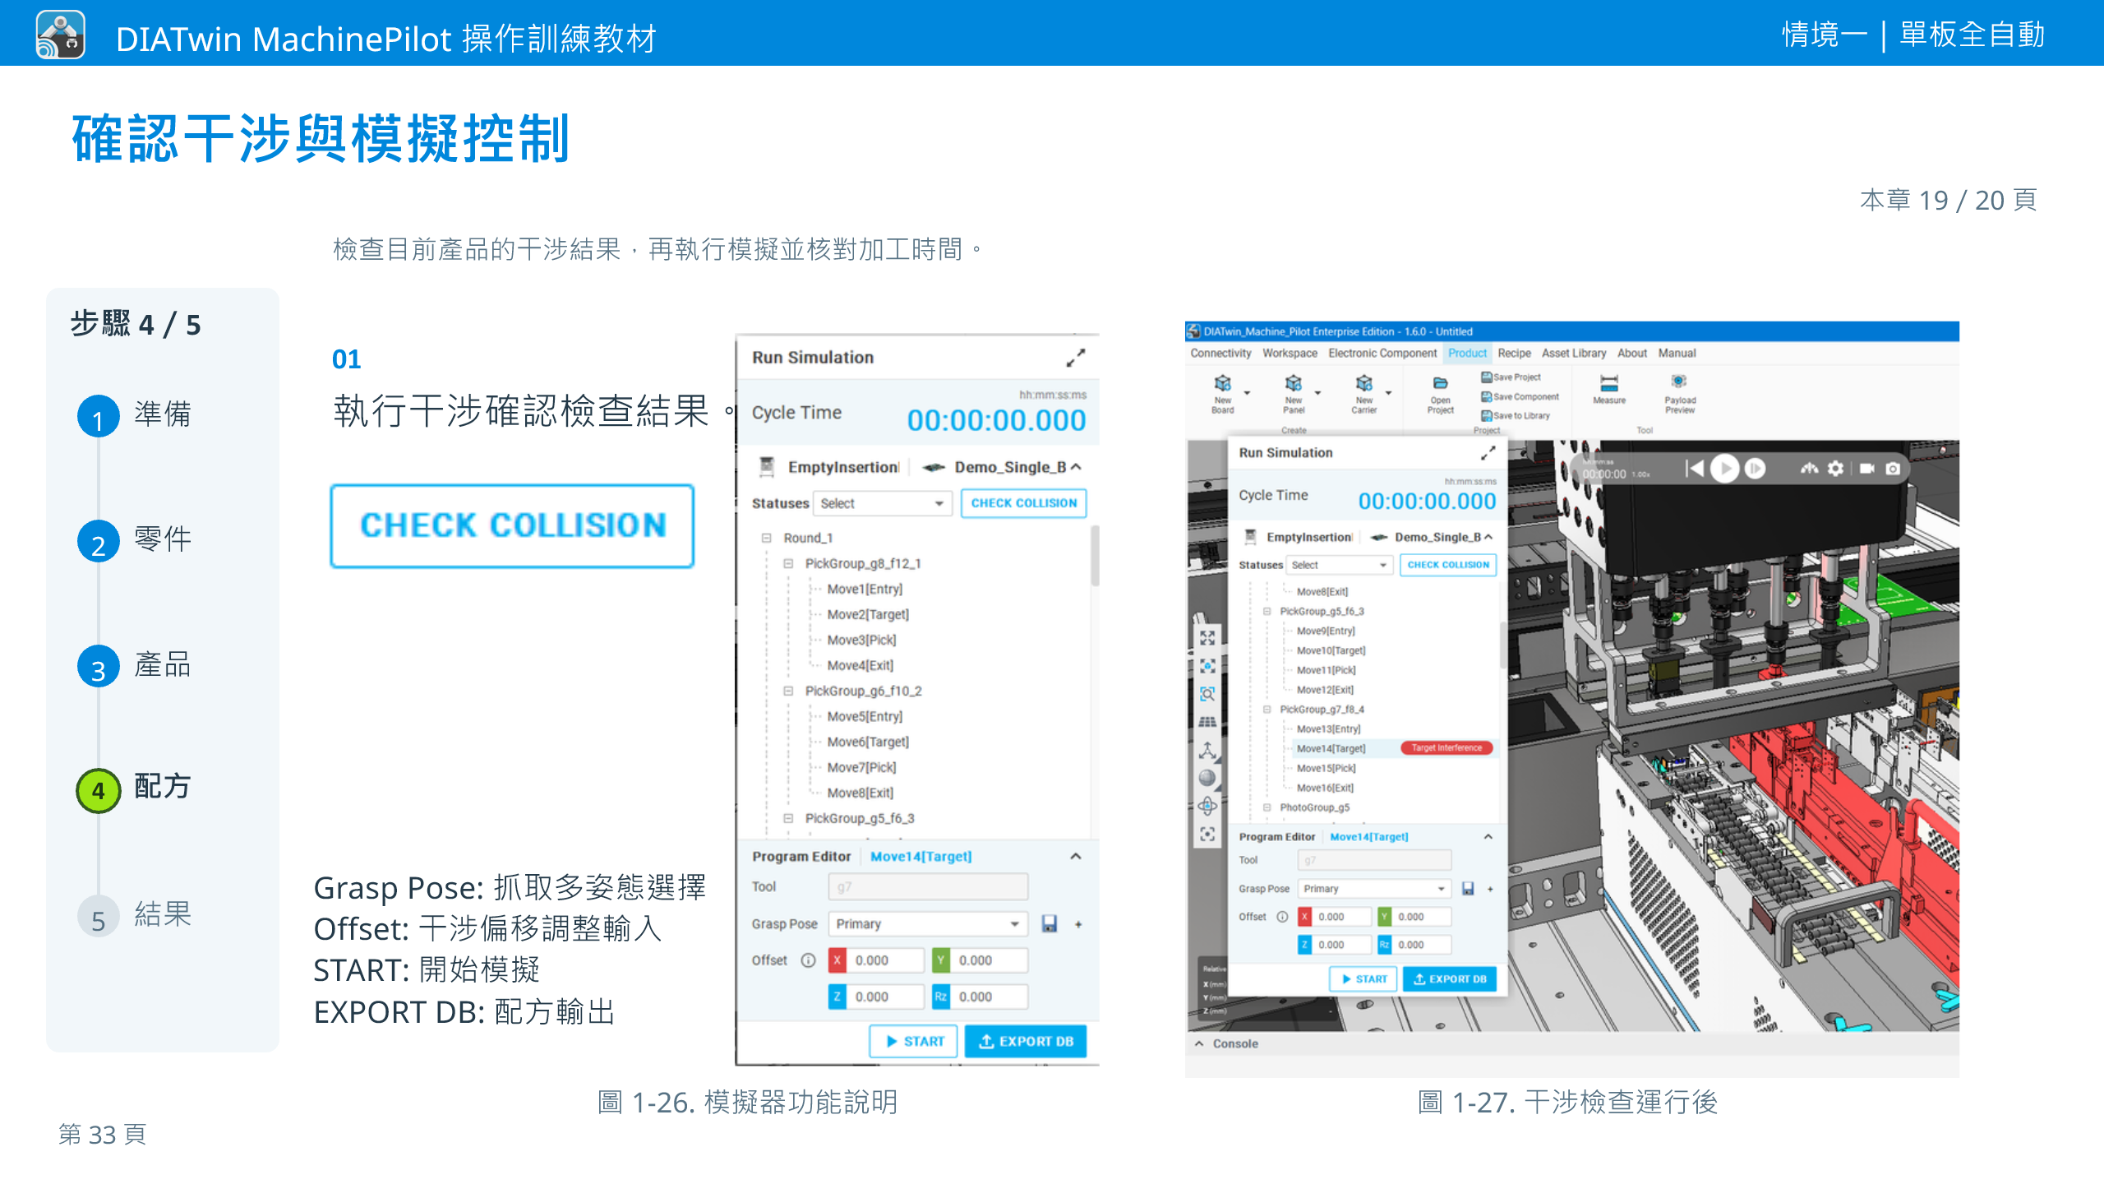This screenshot has height=1184, width=2104.
Task: Collapse Demo_Single_B using the enlarged panel's chevron
Action: pyautogui.click(x=1076, y=467)
